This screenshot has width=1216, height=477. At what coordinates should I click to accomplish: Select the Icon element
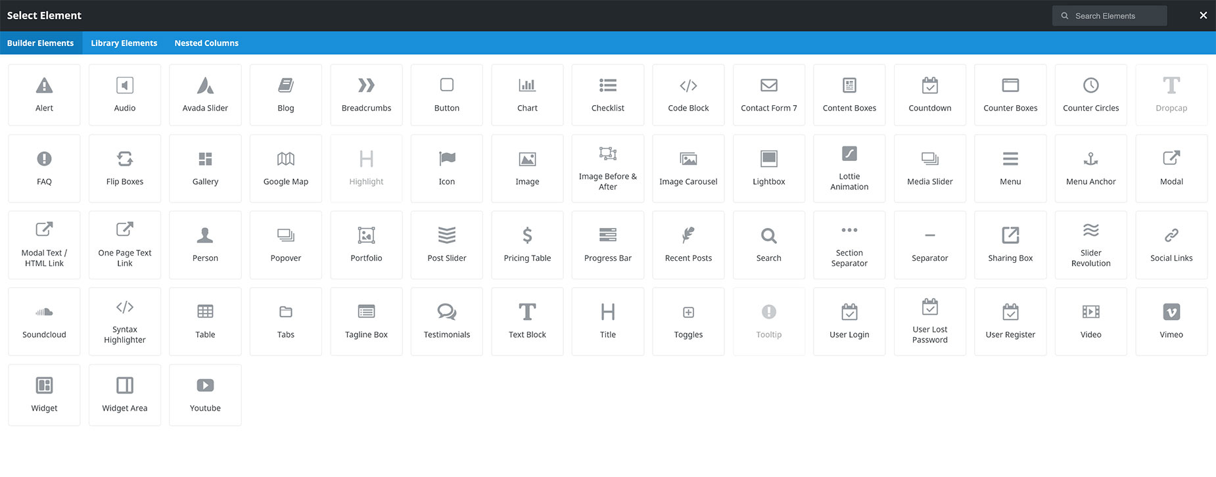pos(447,168)
